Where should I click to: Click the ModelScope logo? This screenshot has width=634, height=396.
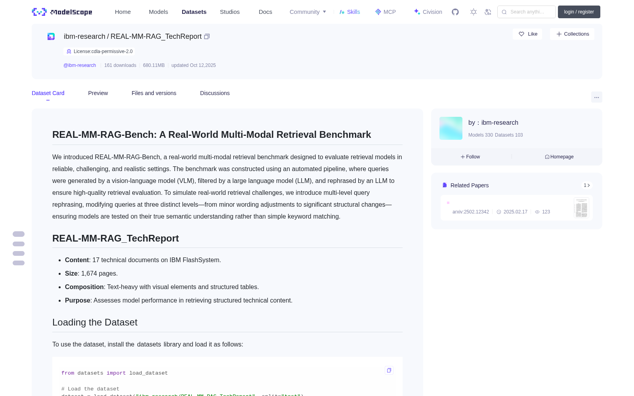tap(62, 12)
